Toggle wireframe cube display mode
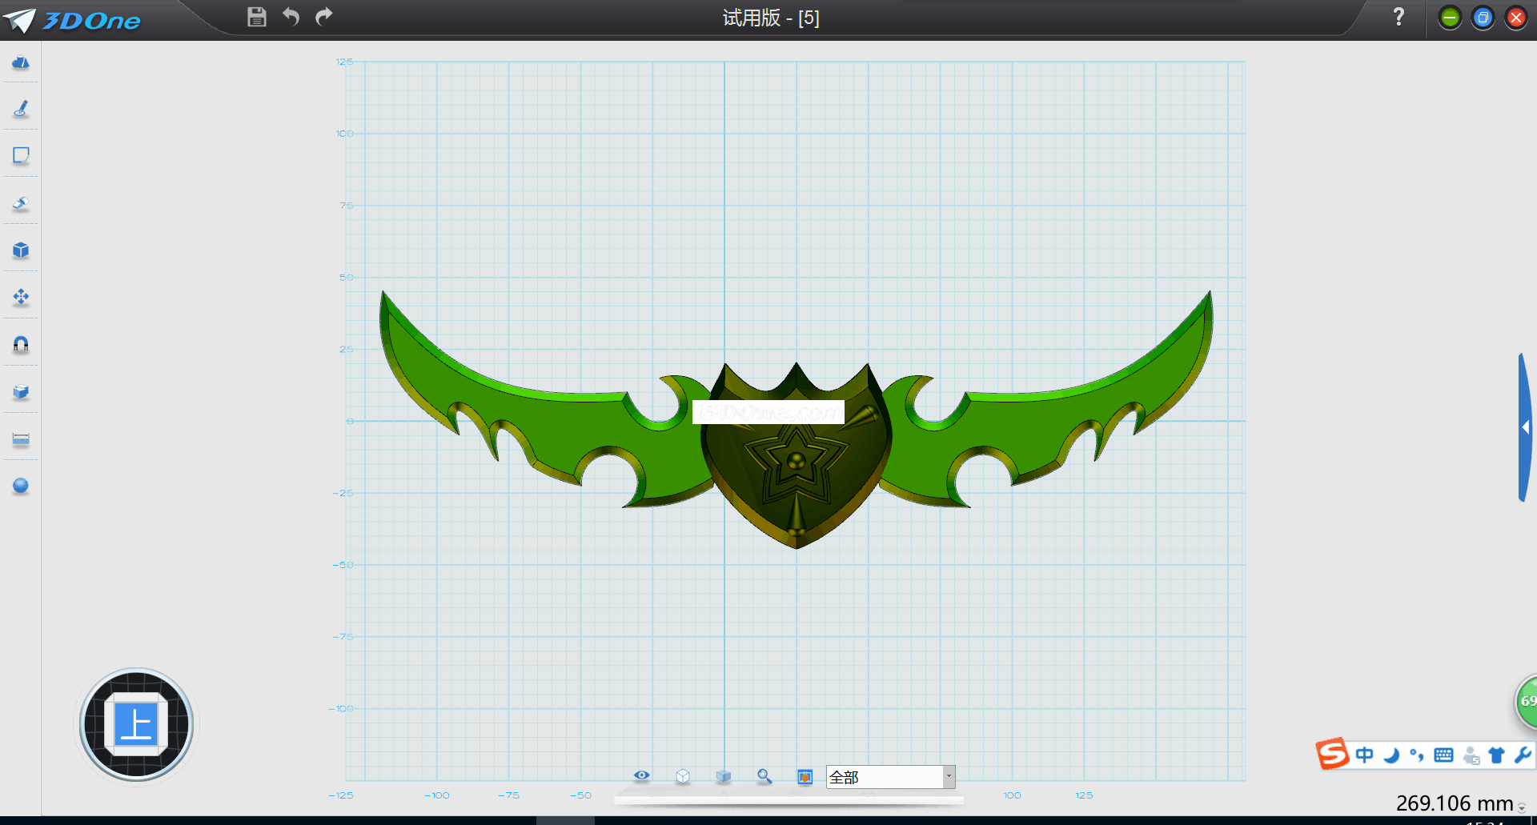The height and width of the screenshot is (825, 1537). 682,776
